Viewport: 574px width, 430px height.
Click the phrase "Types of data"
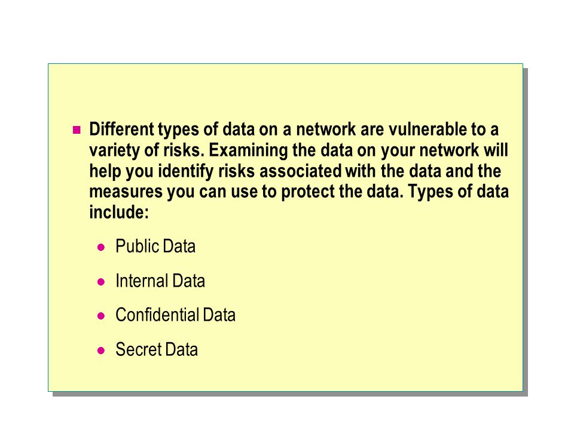coord(459,192)
